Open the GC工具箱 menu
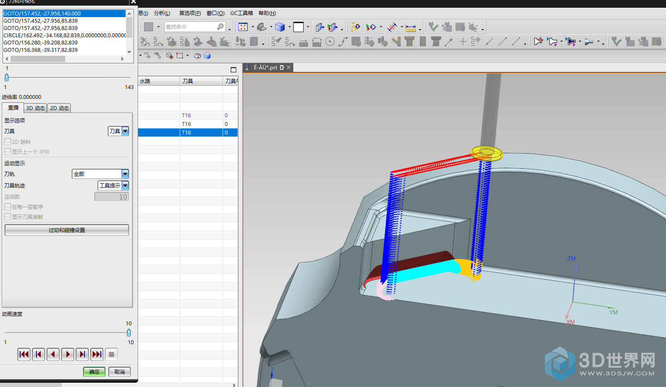The width and height of the screenshot is (666, 387). [241, 13]
